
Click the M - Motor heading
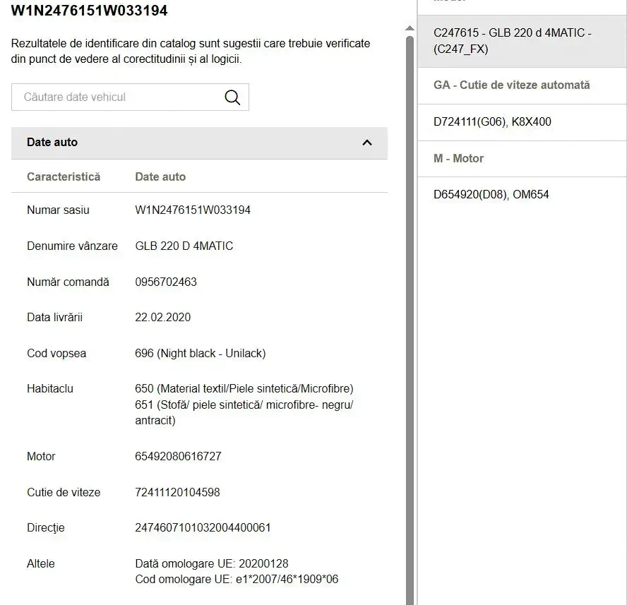(x=458, y=158)
